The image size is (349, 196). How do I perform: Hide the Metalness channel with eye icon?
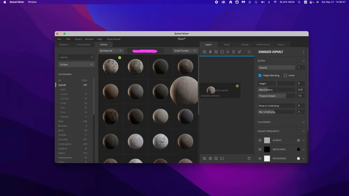point(260,150)
